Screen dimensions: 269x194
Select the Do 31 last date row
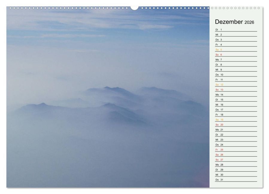[x=235, y=180]
